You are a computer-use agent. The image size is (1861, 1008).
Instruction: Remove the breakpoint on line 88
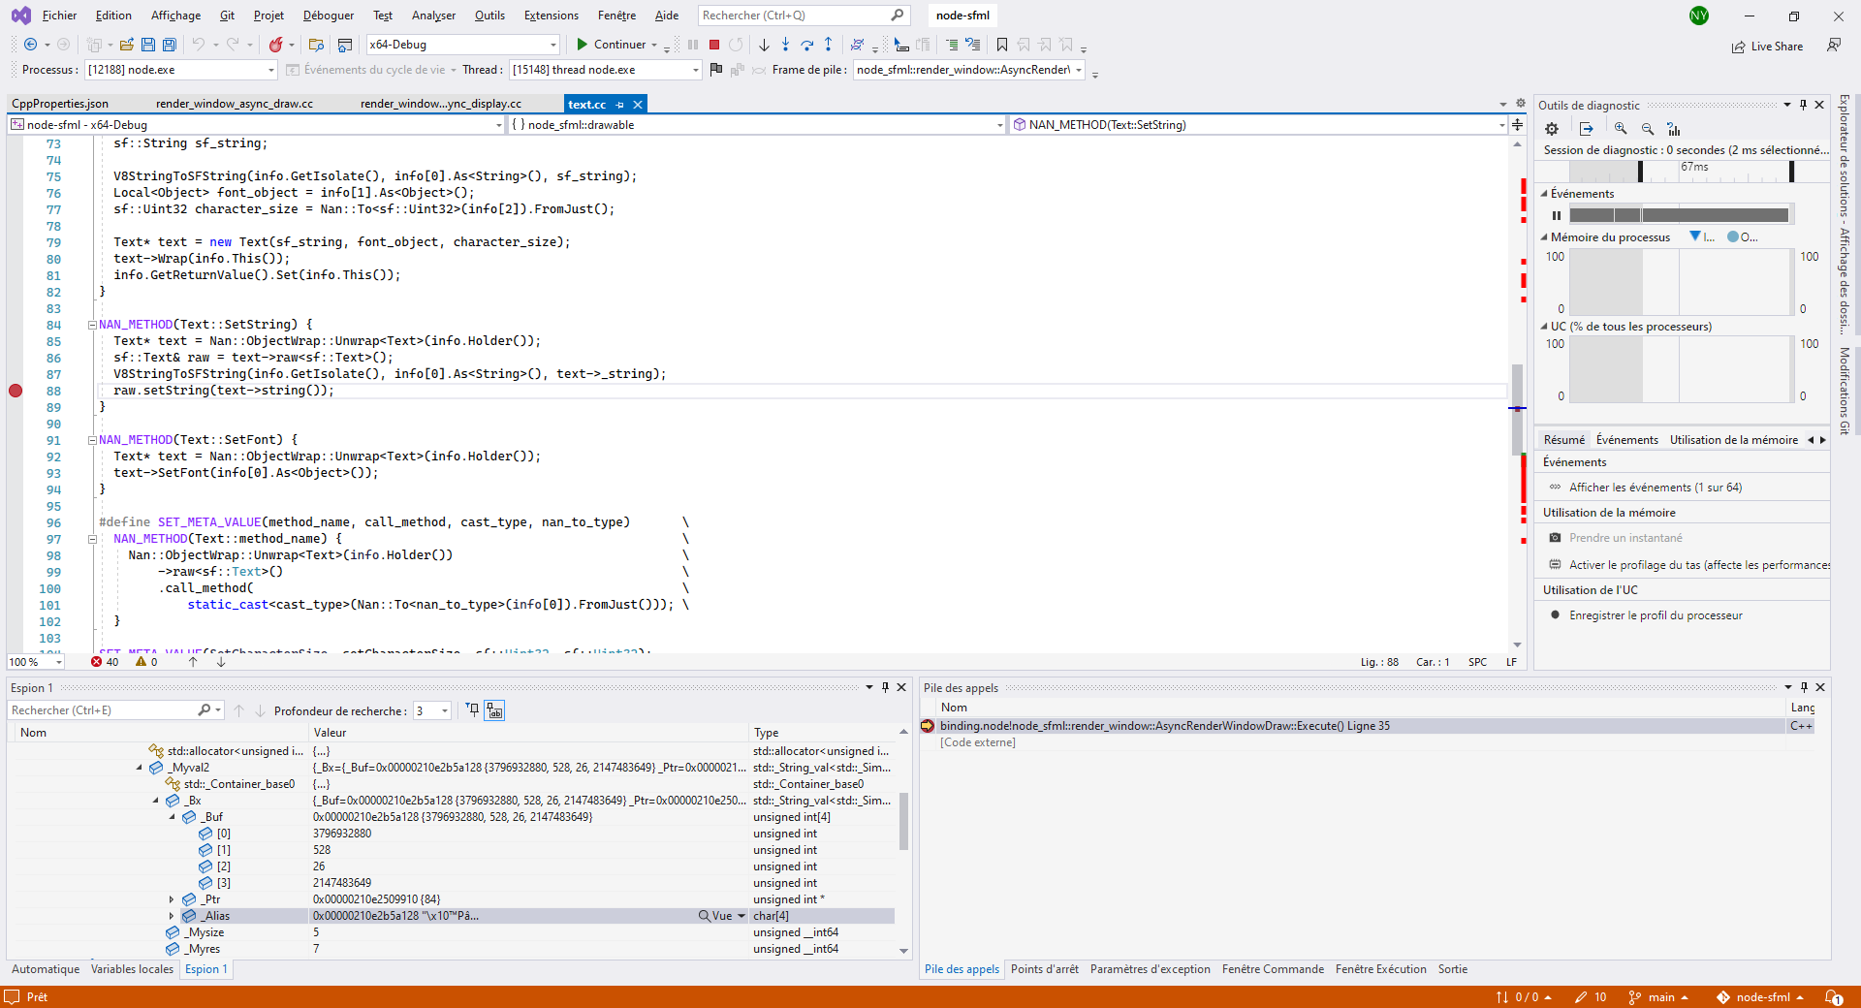[x=16, y=391]
